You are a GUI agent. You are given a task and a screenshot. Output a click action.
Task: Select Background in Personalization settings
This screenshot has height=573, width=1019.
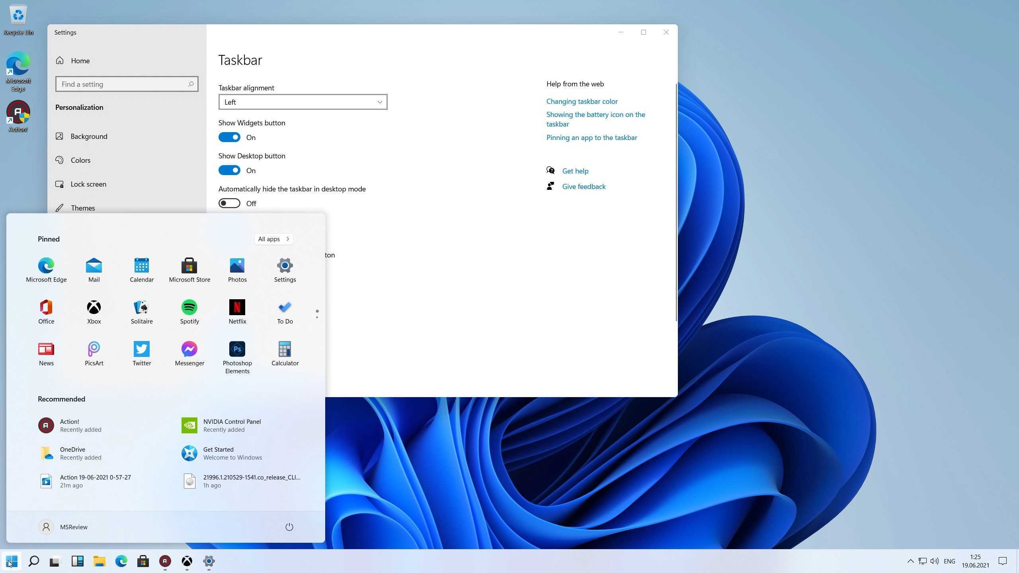pyautogui.click(x=88, y=136)
